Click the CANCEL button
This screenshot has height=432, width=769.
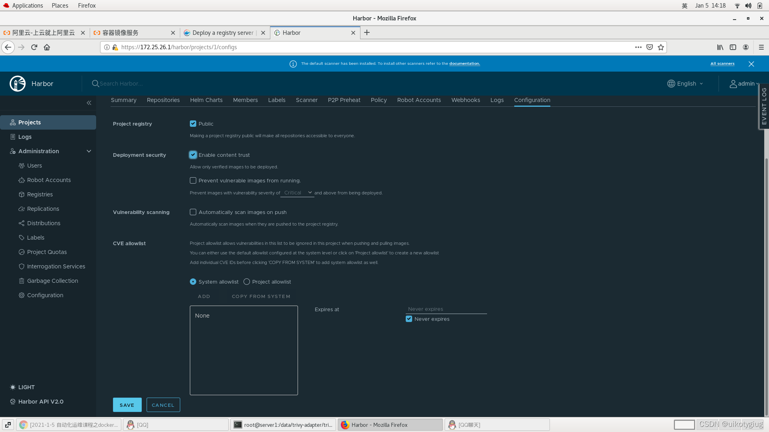click(163, 405)
